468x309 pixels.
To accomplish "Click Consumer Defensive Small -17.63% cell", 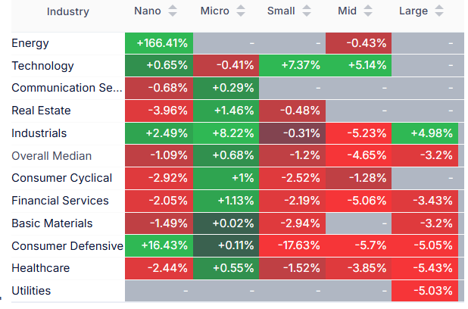I will (x=292, y=245).
